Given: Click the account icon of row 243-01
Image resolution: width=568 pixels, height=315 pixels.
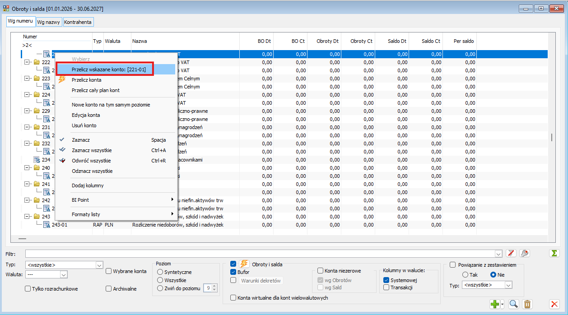Looking at the screenshot, I should (47, 225).
